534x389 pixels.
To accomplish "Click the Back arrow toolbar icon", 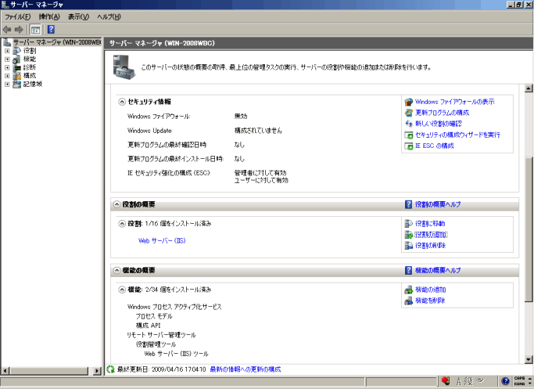I will click(7, 30).
